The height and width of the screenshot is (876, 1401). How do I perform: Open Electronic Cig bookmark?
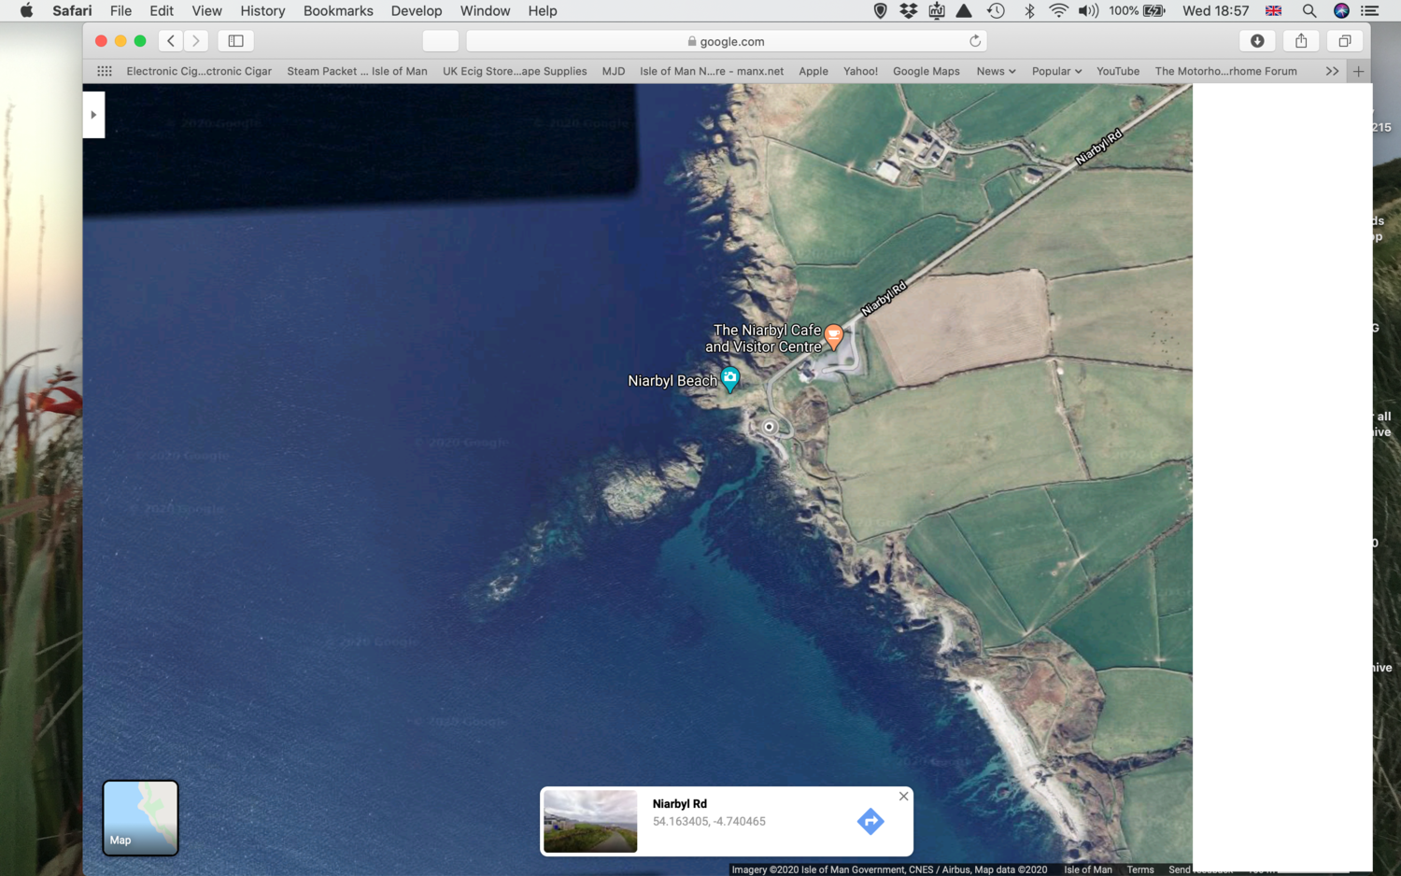click(x=199, y=71)
